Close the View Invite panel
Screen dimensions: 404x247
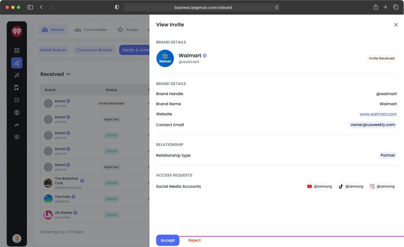tap(396, 25)
